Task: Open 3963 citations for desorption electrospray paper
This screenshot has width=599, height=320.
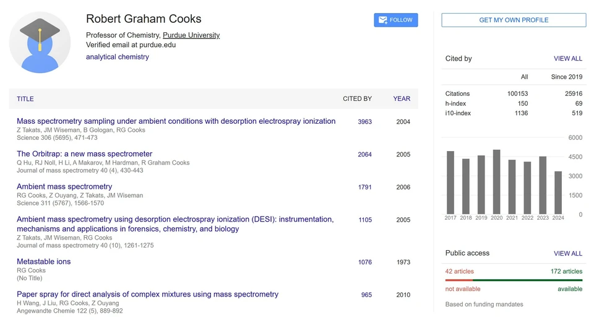Action: pos(364,121)
